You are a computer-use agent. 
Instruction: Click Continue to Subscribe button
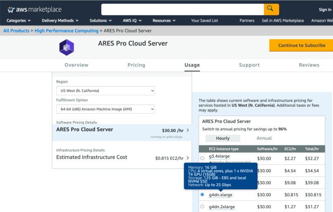click(302, 45)
